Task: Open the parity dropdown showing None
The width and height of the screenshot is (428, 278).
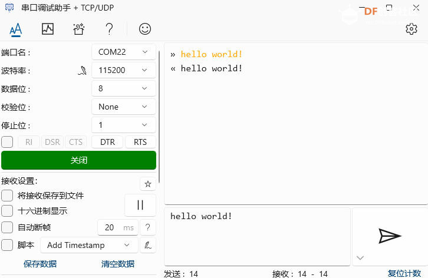Action: [124, 107]
